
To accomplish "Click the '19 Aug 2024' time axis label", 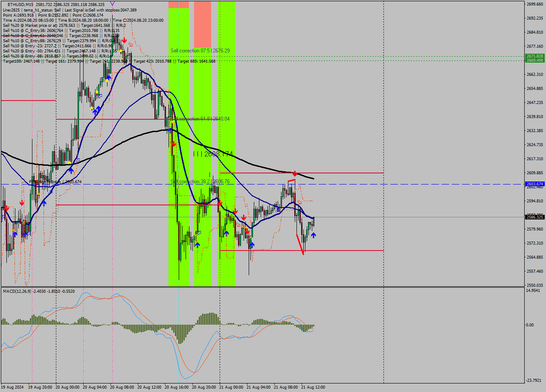I will pos(12,387).
